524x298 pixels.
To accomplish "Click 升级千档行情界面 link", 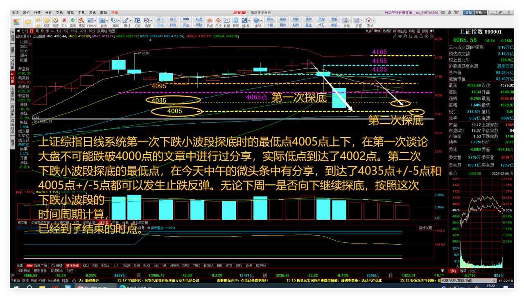I will click(x=398, y=13).
